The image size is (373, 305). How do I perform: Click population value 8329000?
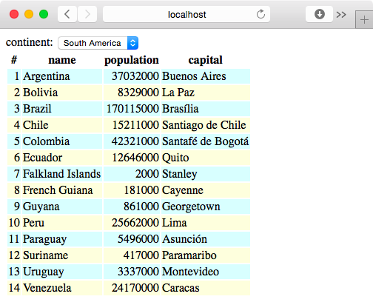point(132,93)
